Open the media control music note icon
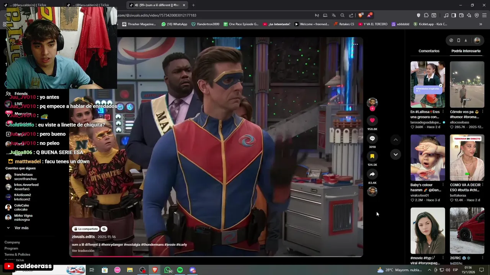This screenshot has height=275, width=490. point(446,15)
